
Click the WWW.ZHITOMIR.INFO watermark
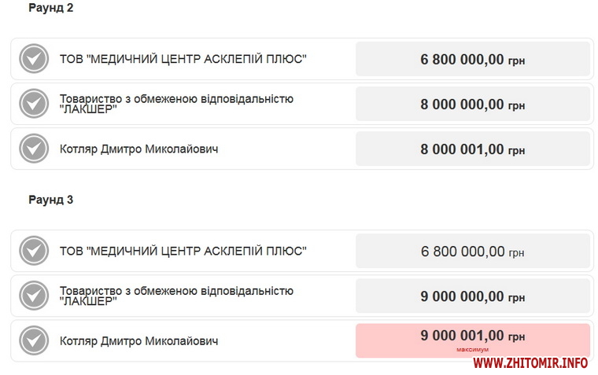click(530, 362)
